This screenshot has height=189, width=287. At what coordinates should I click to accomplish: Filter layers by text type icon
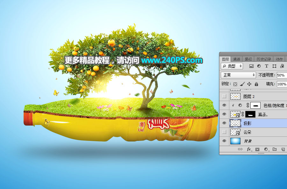[x=267, y=66]
